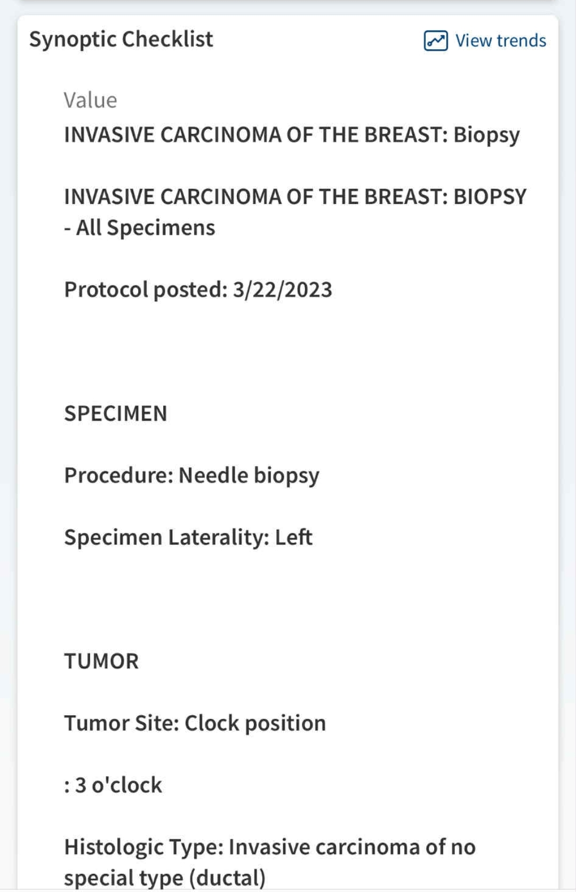Click the Specimen Laterality label
The height and width of the screenshot is (892, 576).
point(166,537)
